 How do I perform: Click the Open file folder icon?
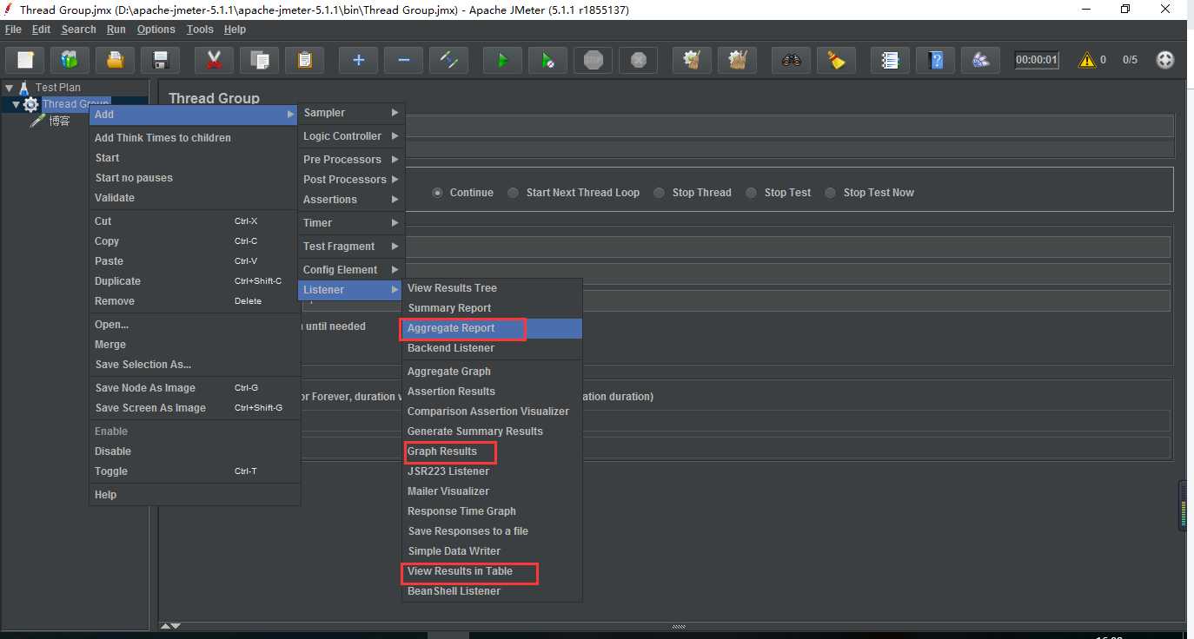pyautogui.click(x=115, y=60)
